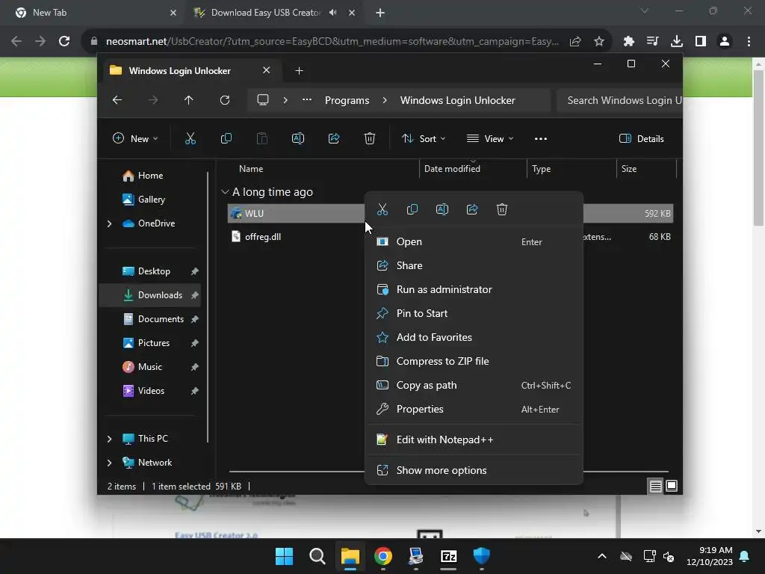Add a new File Explorer tab

pos(299,71)
